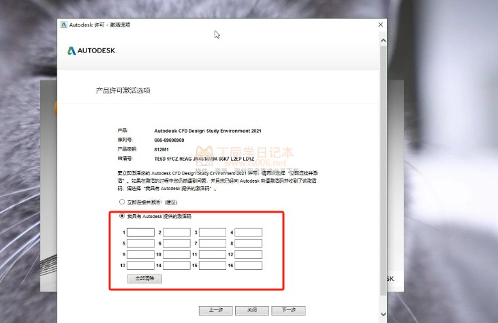Click activation code field 1
The height and width of the screenshot is (323, 498).
(x=141, y=232)
